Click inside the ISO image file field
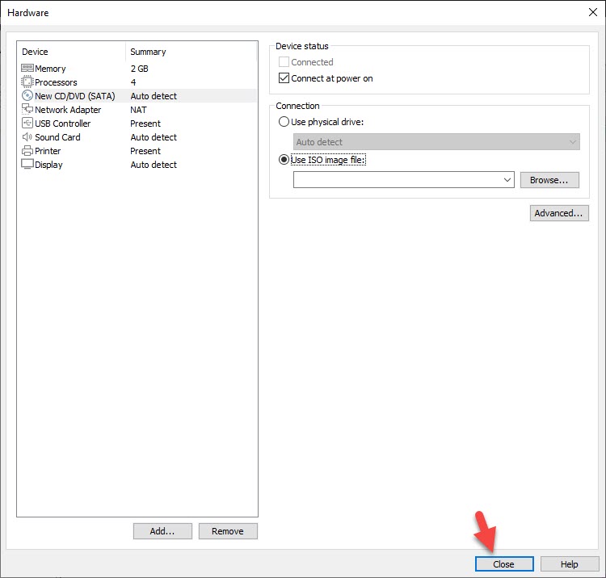This screenshot has height=578, width=606. click(x=396, y=180)
